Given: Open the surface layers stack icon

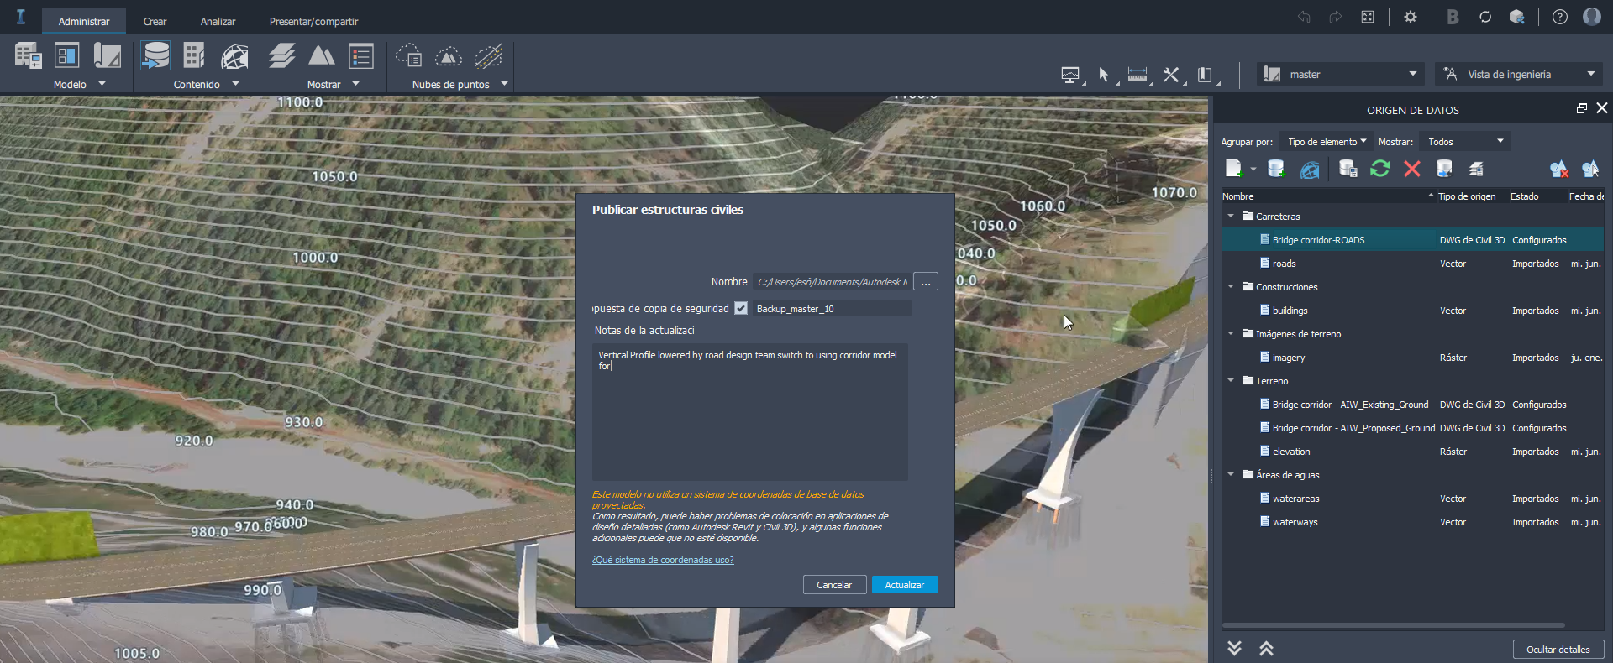Looking at the screenshot, I should [x=281, y=56].
